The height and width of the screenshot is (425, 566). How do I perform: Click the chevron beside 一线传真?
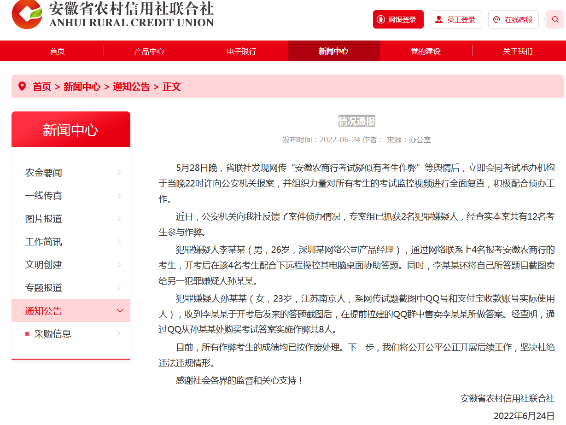pos(119,196)
